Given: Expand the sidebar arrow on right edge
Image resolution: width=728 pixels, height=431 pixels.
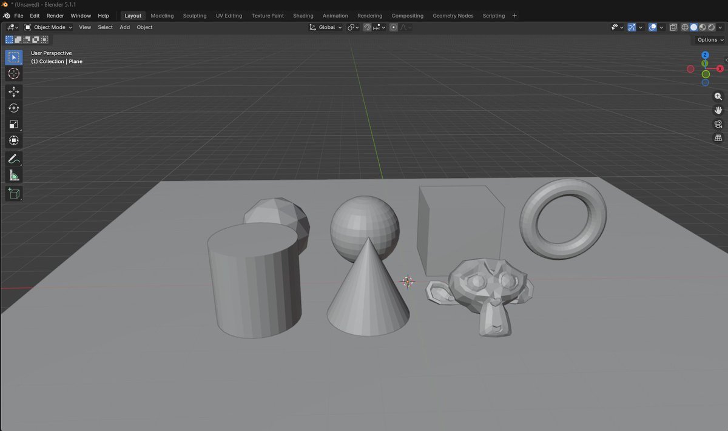Looking at the screenshot, I should [726, 61].
